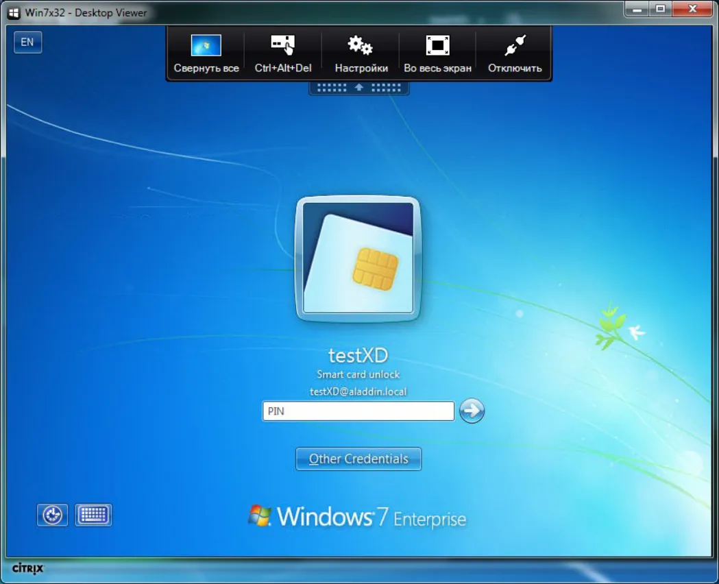Submit the PIN with the arrow button
The height and width of the screenshot is (584, 719).
point(472,411)
